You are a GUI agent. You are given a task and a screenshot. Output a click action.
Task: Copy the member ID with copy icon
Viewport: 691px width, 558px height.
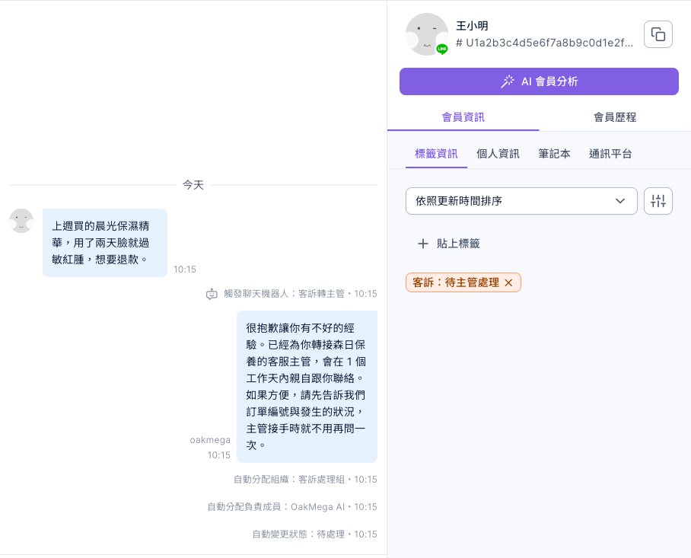coord(658,34)
